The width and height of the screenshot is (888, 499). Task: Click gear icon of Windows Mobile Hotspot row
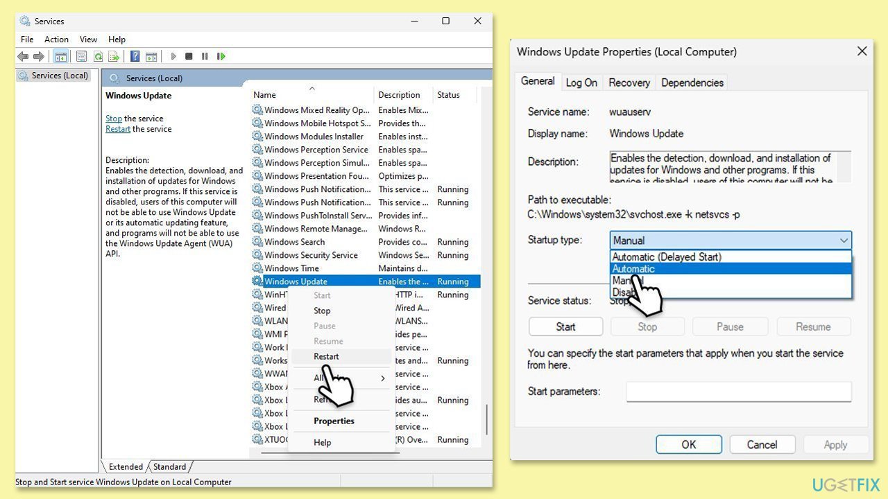pyautogui.click(x=257, y=123)
